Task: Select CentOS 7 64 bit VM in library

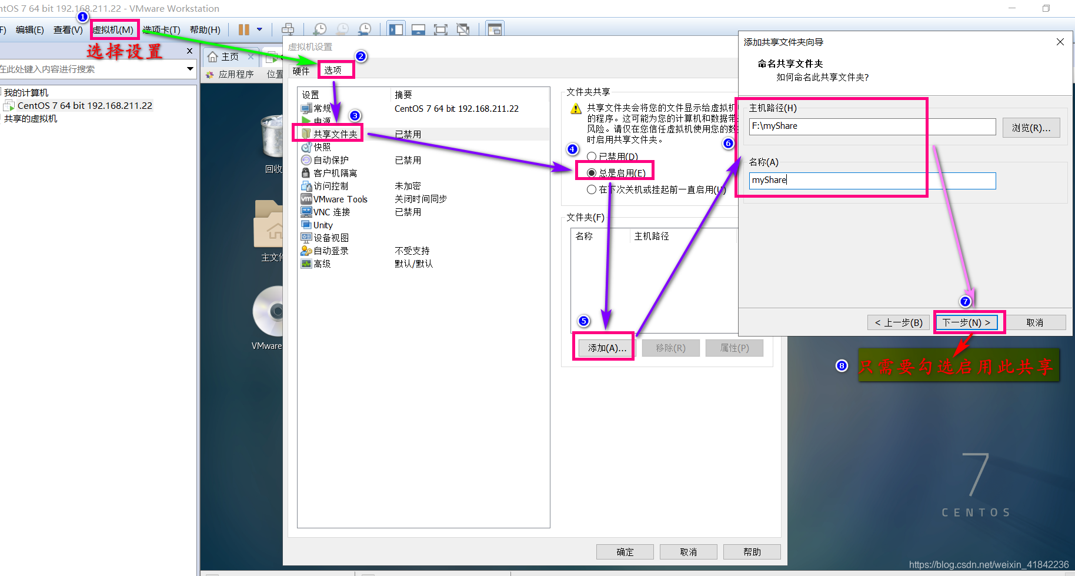Action: [x=85, y=105]
